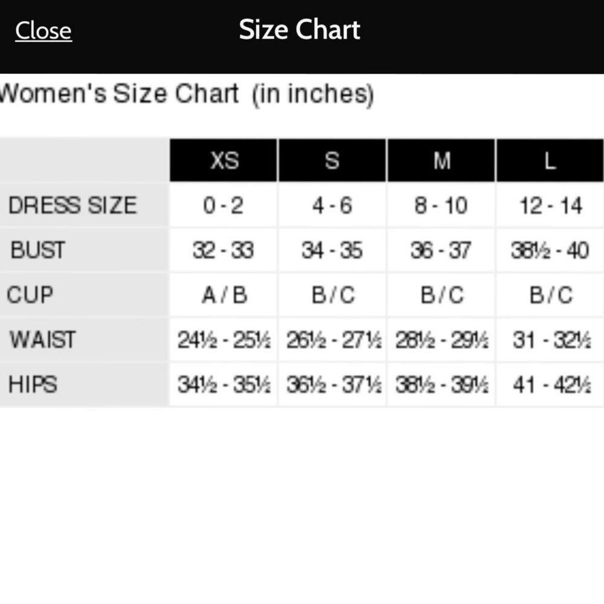Click the 12 - 14 dress size cell
This screenshot has height=604, width=604.
[550, 206]
